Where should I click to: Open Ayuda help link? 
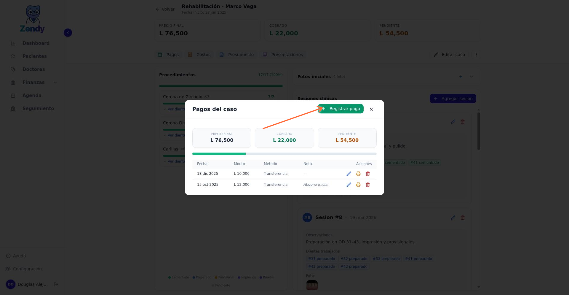[16, 256]
